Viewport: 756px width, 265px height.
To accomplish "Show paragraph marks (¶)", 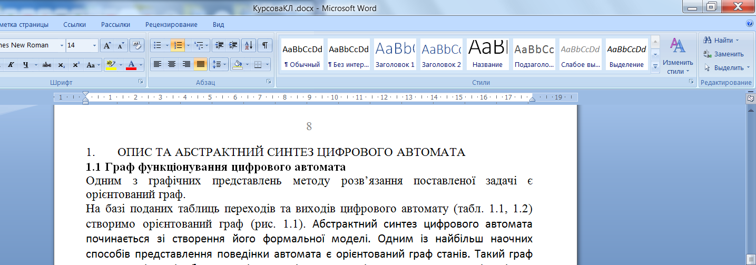I will click(266, 45).
